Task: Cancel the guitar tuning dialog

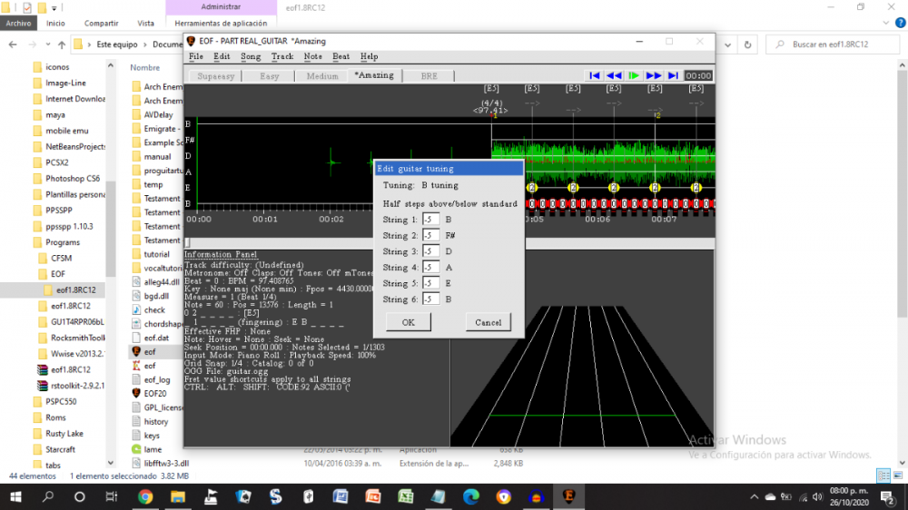Action: [488, 322]
